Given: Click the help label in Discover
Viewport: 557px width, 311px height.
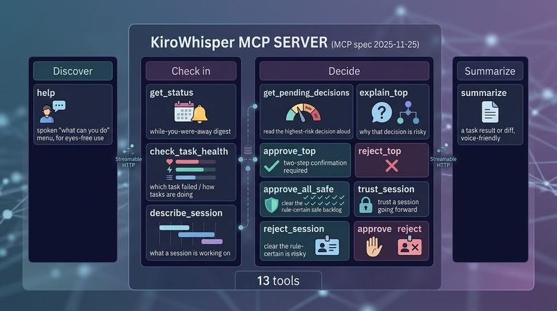Looking at the screenshot, I should (x=46, y=93).
